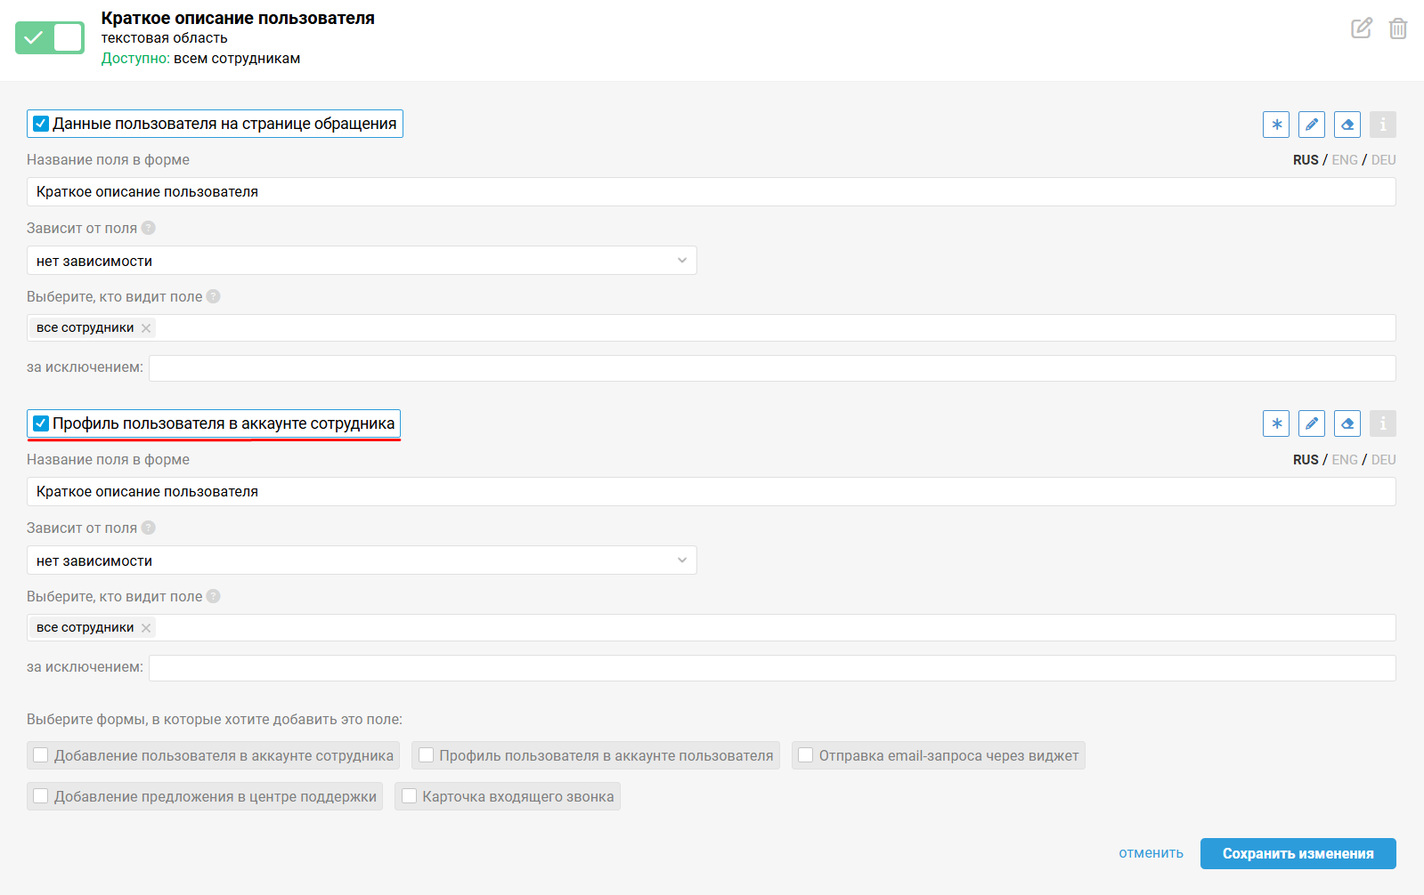This screenshot has height=895, width=1424.
Task: Click the asterisk icon in the ticket page section
Action: tap(1276, 125)
